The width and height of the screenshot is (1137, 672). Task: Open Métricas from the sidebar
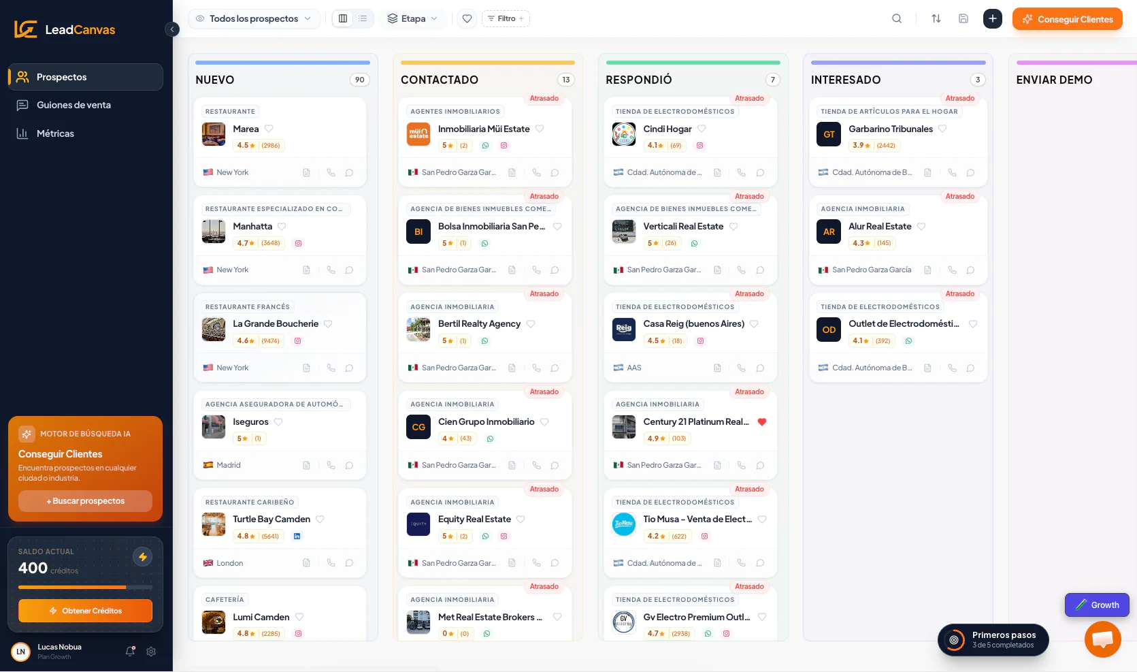pos(55,133)
